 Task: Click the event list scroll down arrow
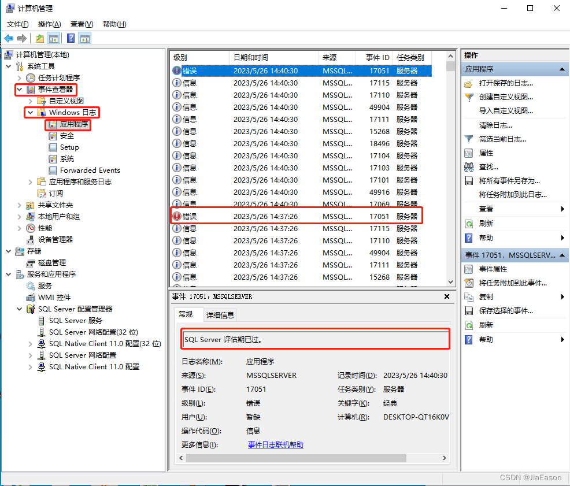point(451,282)
